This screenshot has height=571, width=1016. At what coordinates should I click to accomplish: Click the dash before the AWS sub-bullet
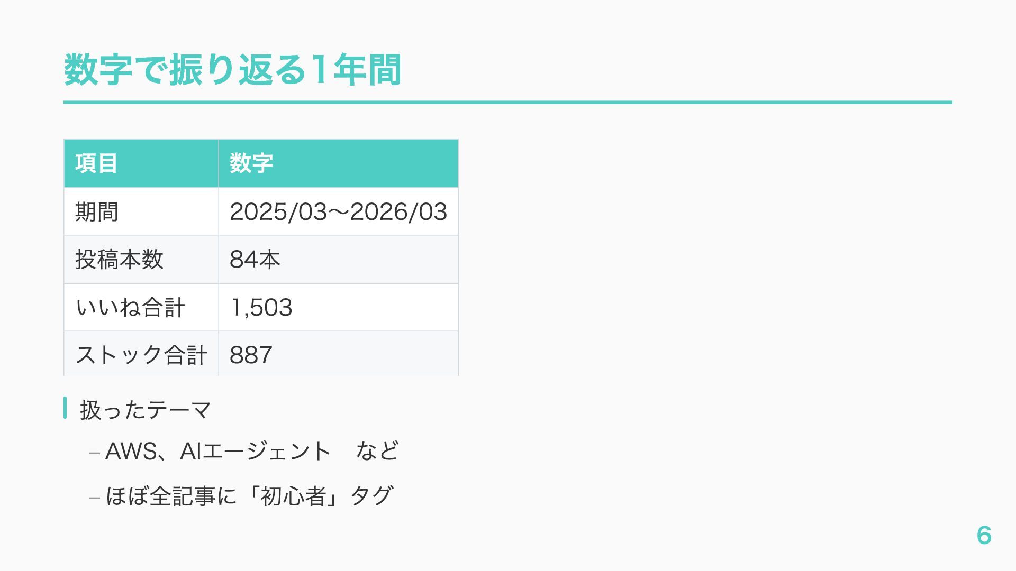point(94,453)
